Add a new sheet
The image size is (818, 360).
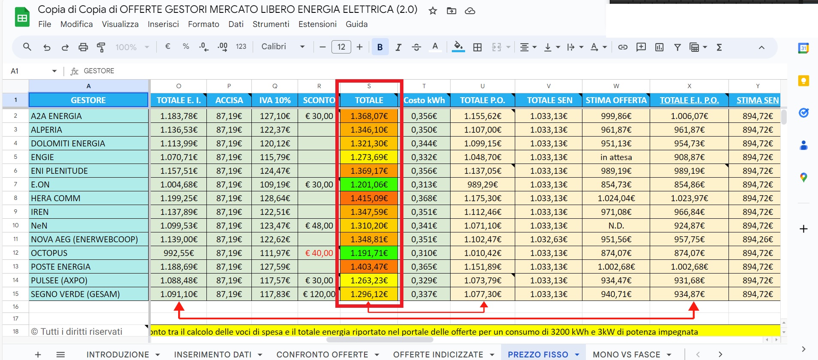tap(38, 354)
